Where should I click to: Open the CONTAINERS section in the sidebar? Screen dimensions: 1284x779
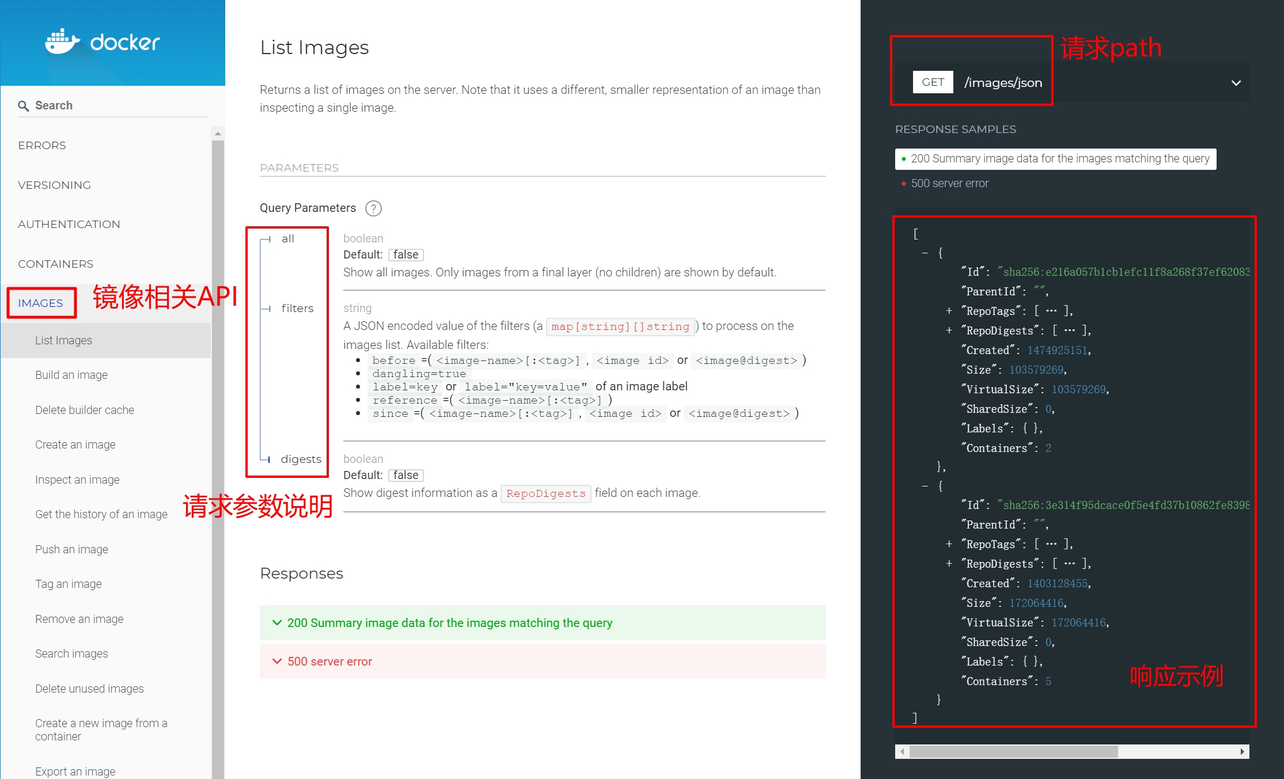[55, 264]
